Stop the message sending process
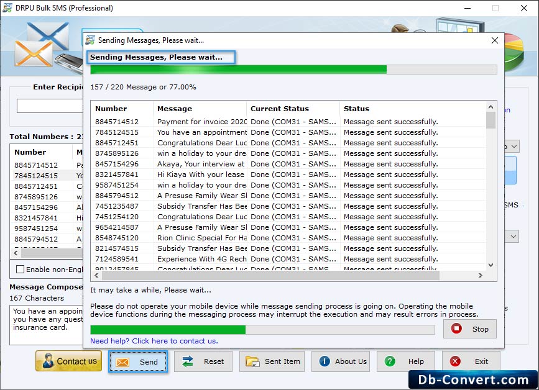 (469, 329)
